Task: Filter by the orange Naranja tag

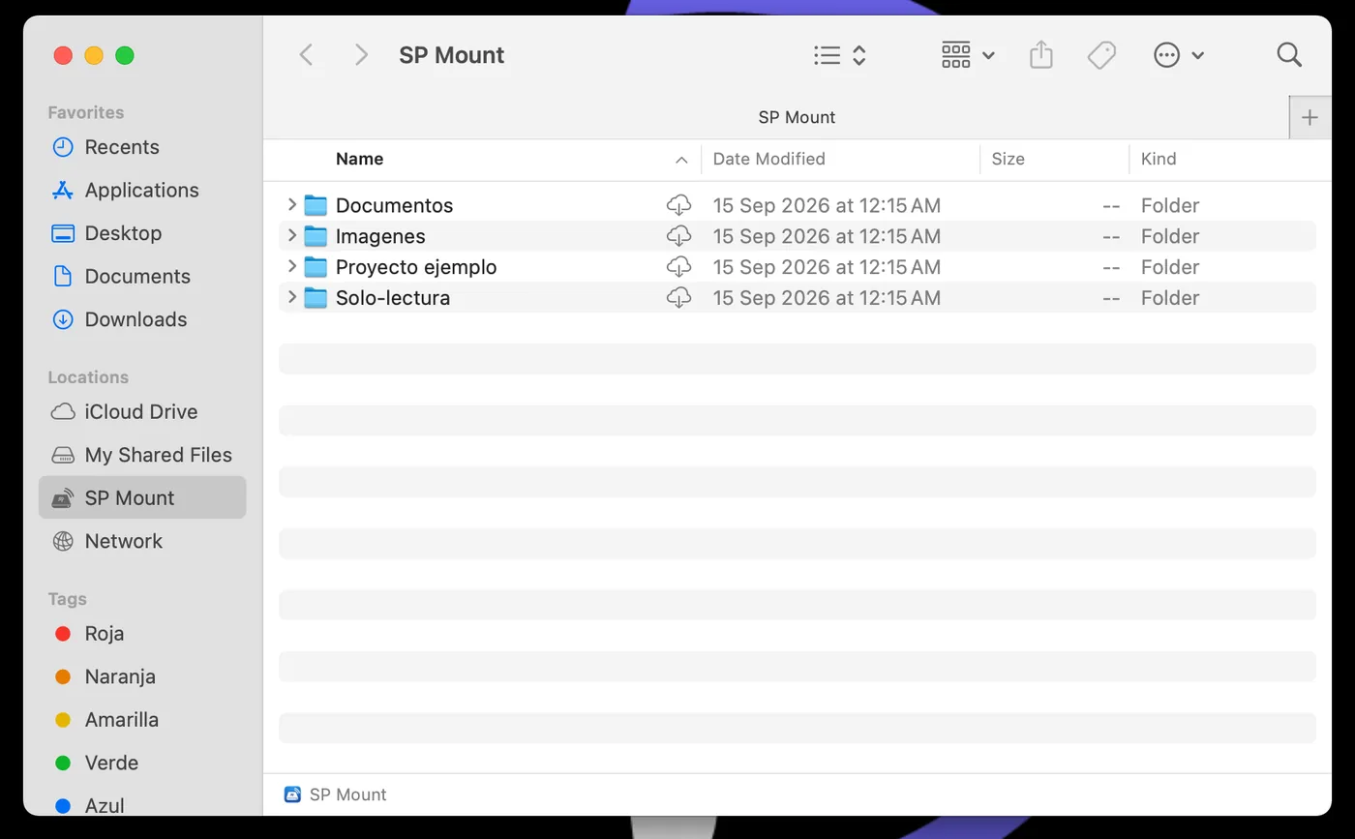Action: [x=142, y=676]
